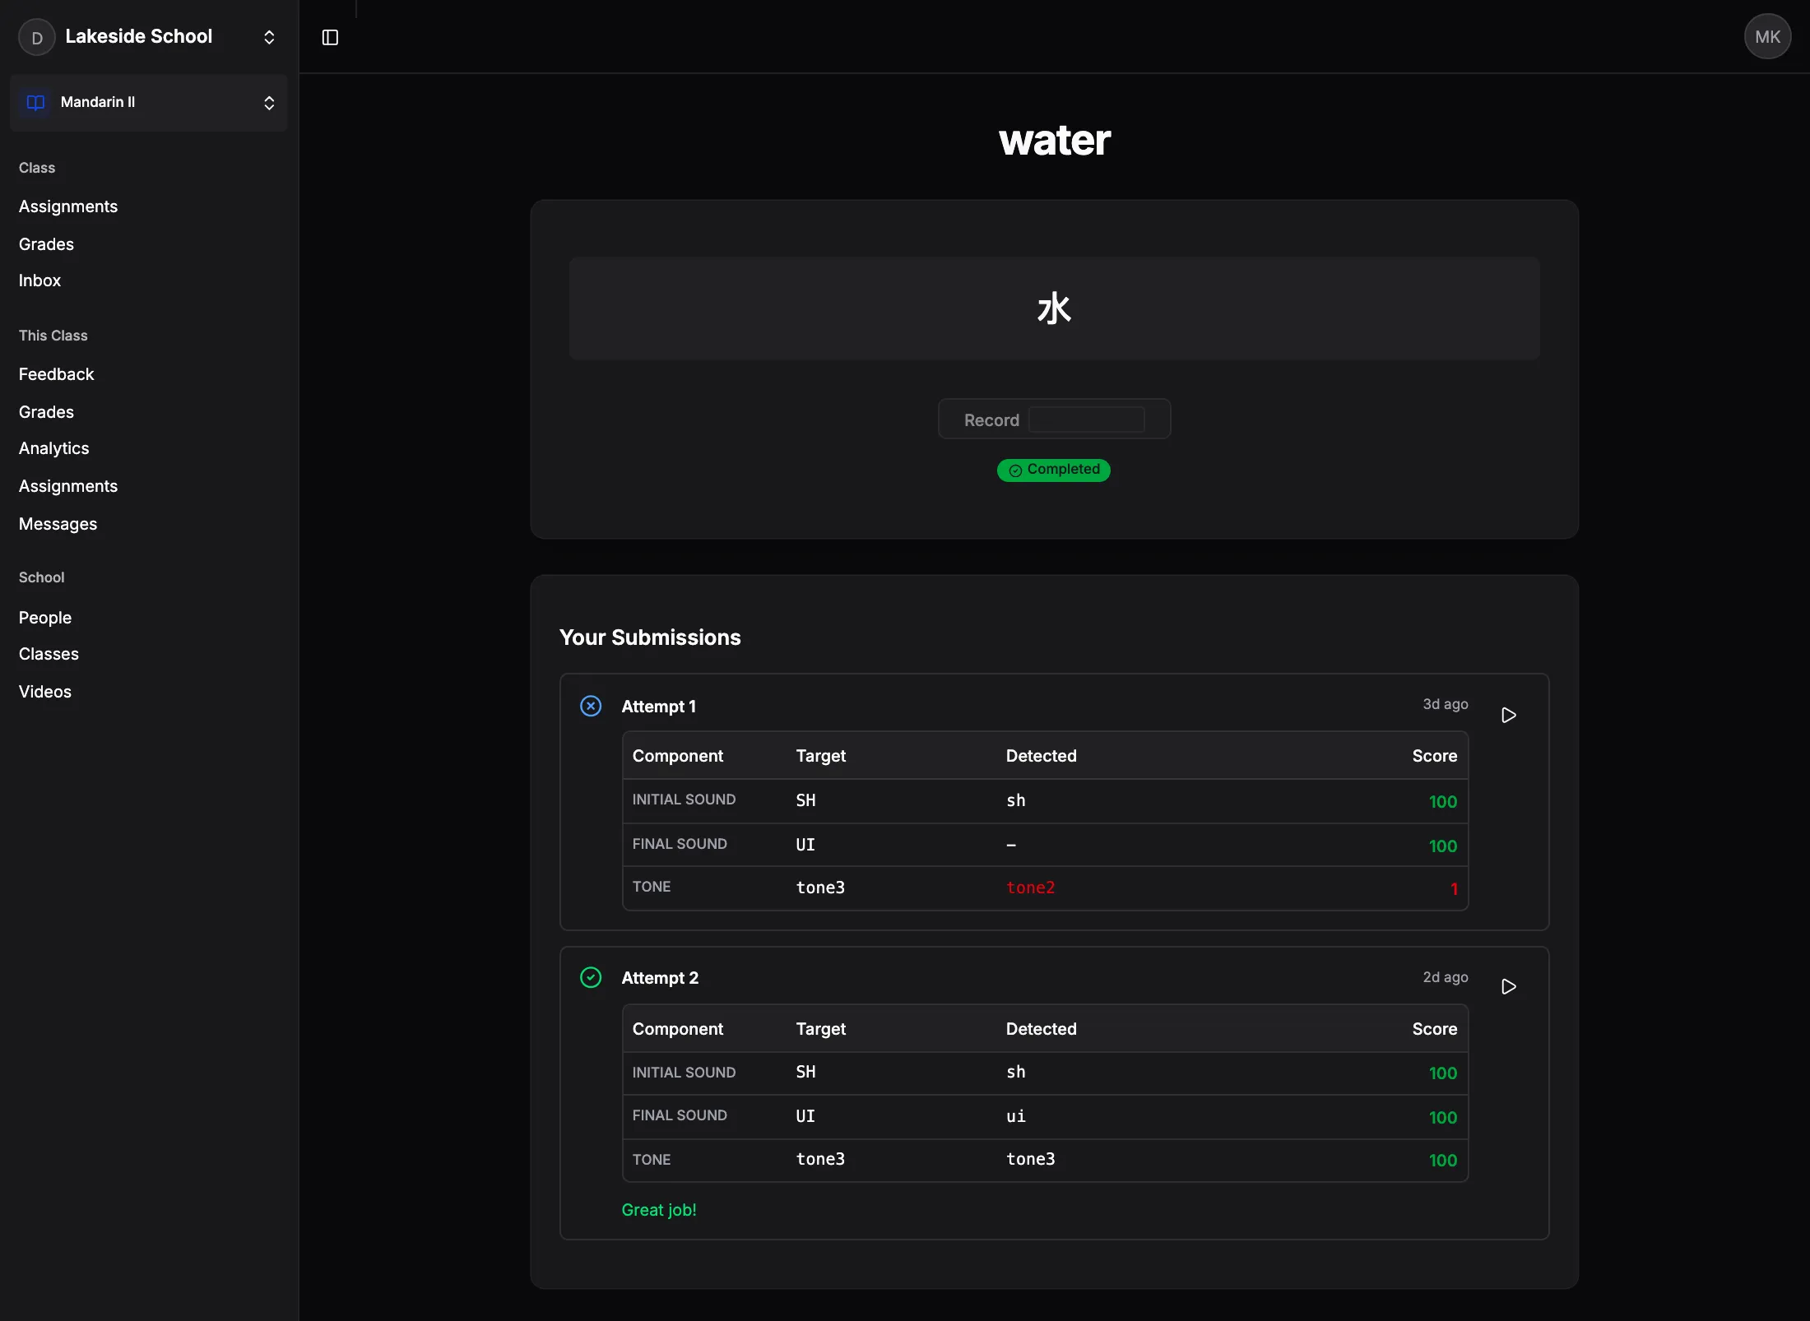1810x1321 pixels.
Task: Click the Record button
Action: (1054, 419)
